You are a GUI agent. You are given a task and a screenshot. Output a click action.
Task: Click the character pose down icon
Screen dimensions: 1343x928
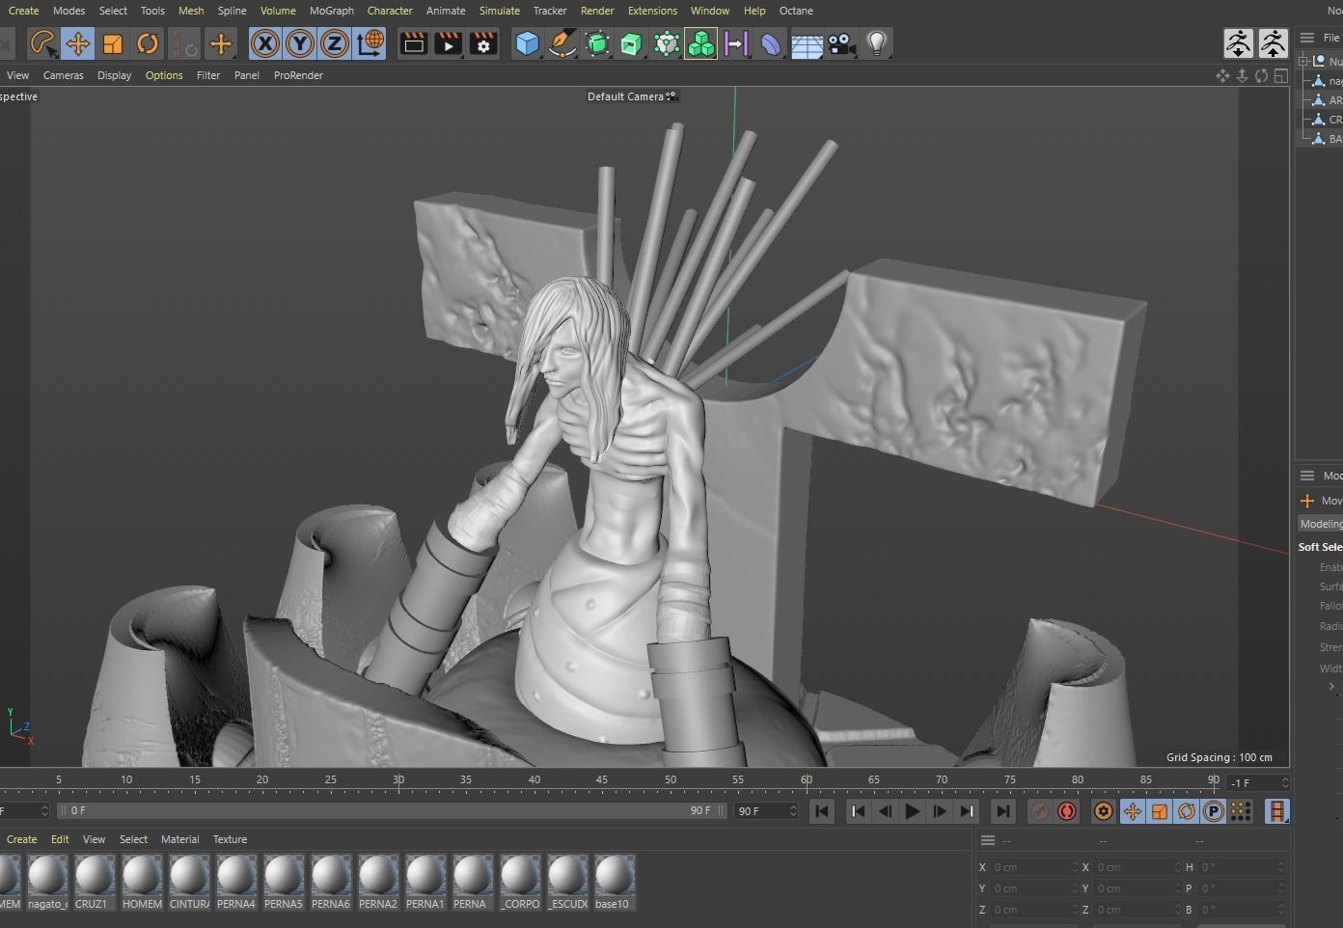tap(1238, 43)
